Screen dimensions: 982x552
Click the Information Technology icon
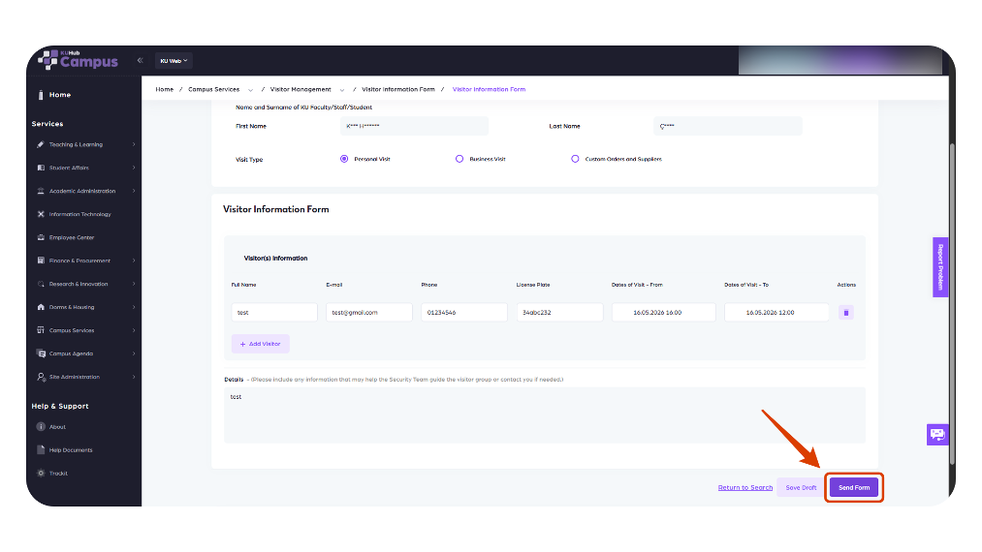[x=41, y=214]
